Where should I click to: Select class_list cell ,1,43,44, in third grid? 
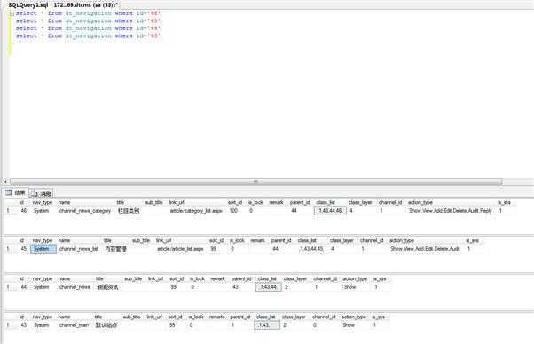coord(269,287)
